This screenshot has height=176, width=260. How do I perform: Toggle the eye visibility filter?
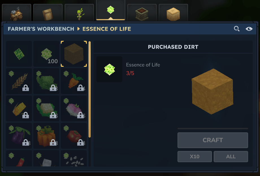tap(249, 29)
